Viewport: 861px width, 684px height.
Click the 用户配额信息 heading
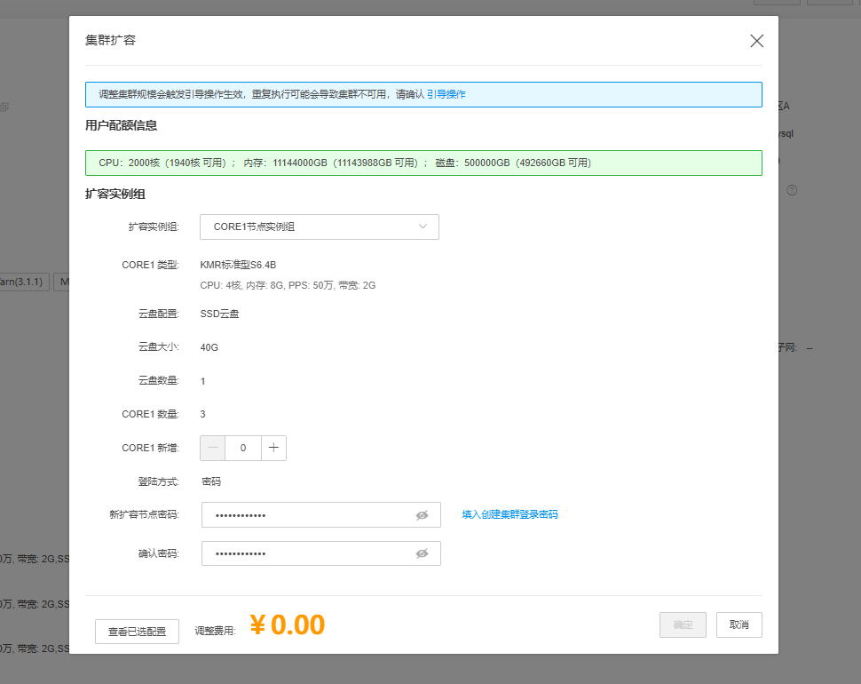tap(121, 126)
